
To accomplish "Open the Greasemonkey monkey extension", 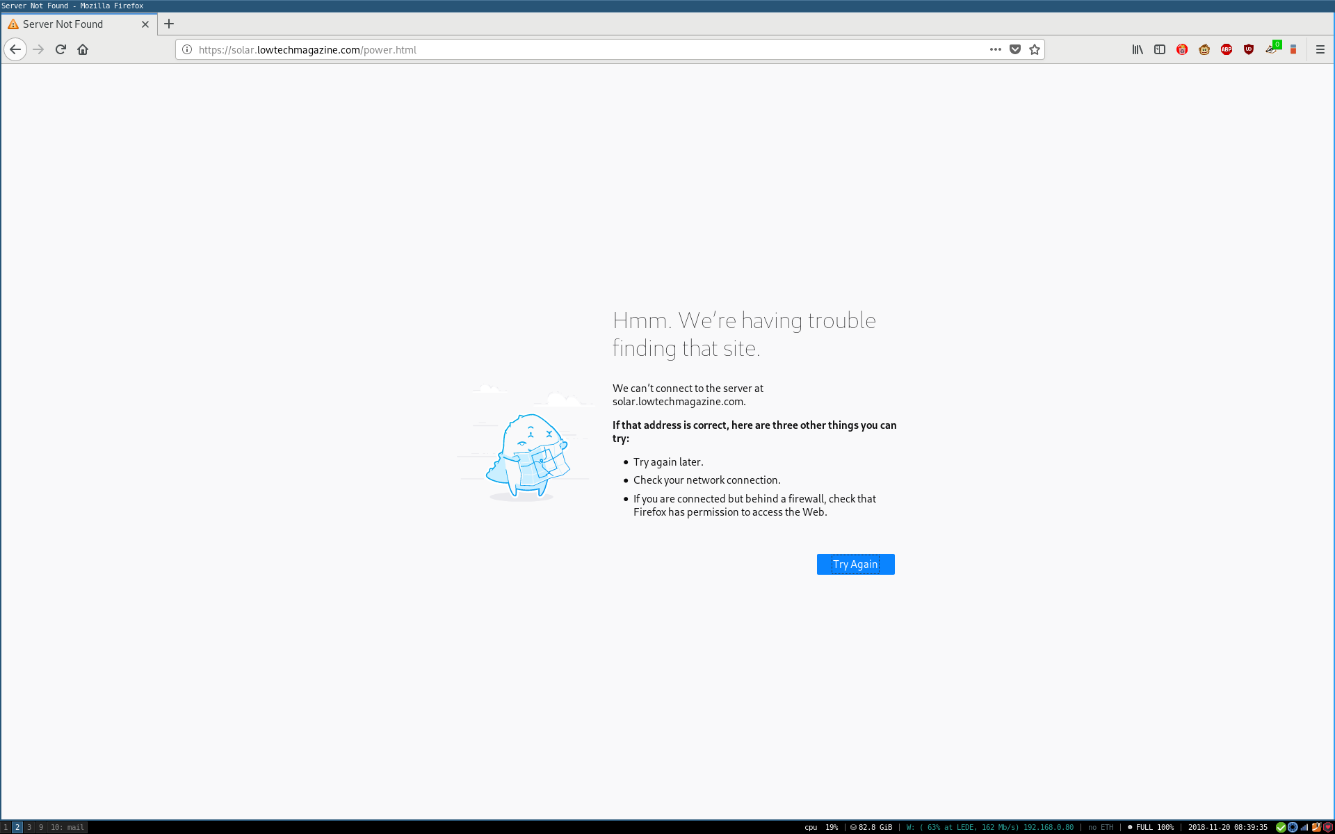I will pos(1204,49).
